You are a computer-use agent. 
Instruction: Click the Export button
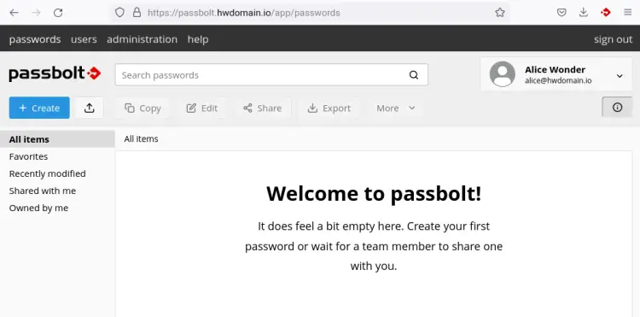(x=329, y=109)
